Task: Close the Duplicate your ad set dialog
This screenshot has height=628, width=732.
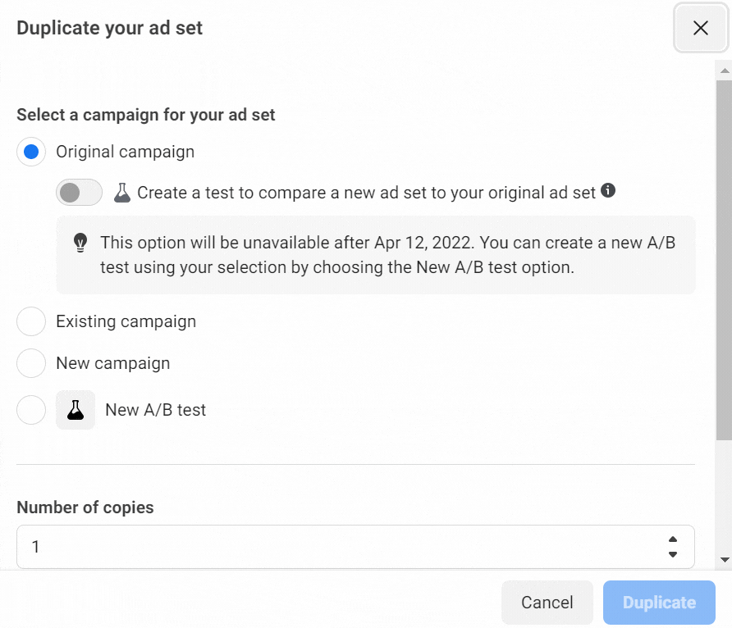Action: coord(700,29)
